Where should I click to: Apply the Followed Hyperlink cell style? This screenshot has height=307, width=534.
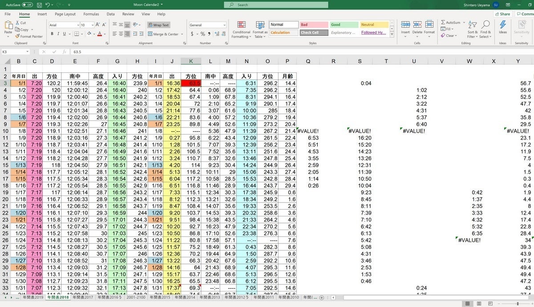point(373,32)
